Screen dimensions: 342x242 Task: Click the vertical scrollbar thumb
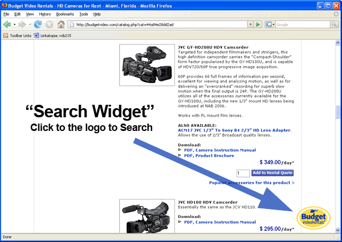[x=337, y=112]
